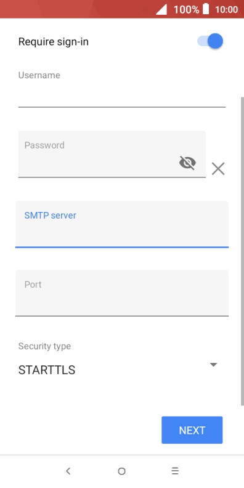
Task: Tap the NEXT button
Action: [x=192, y=430]
